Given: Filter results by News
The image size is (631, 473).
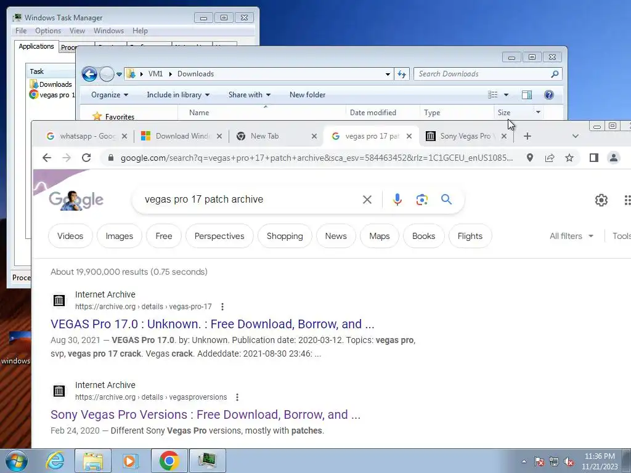Looking at the screenshot, I should point(336,236).
